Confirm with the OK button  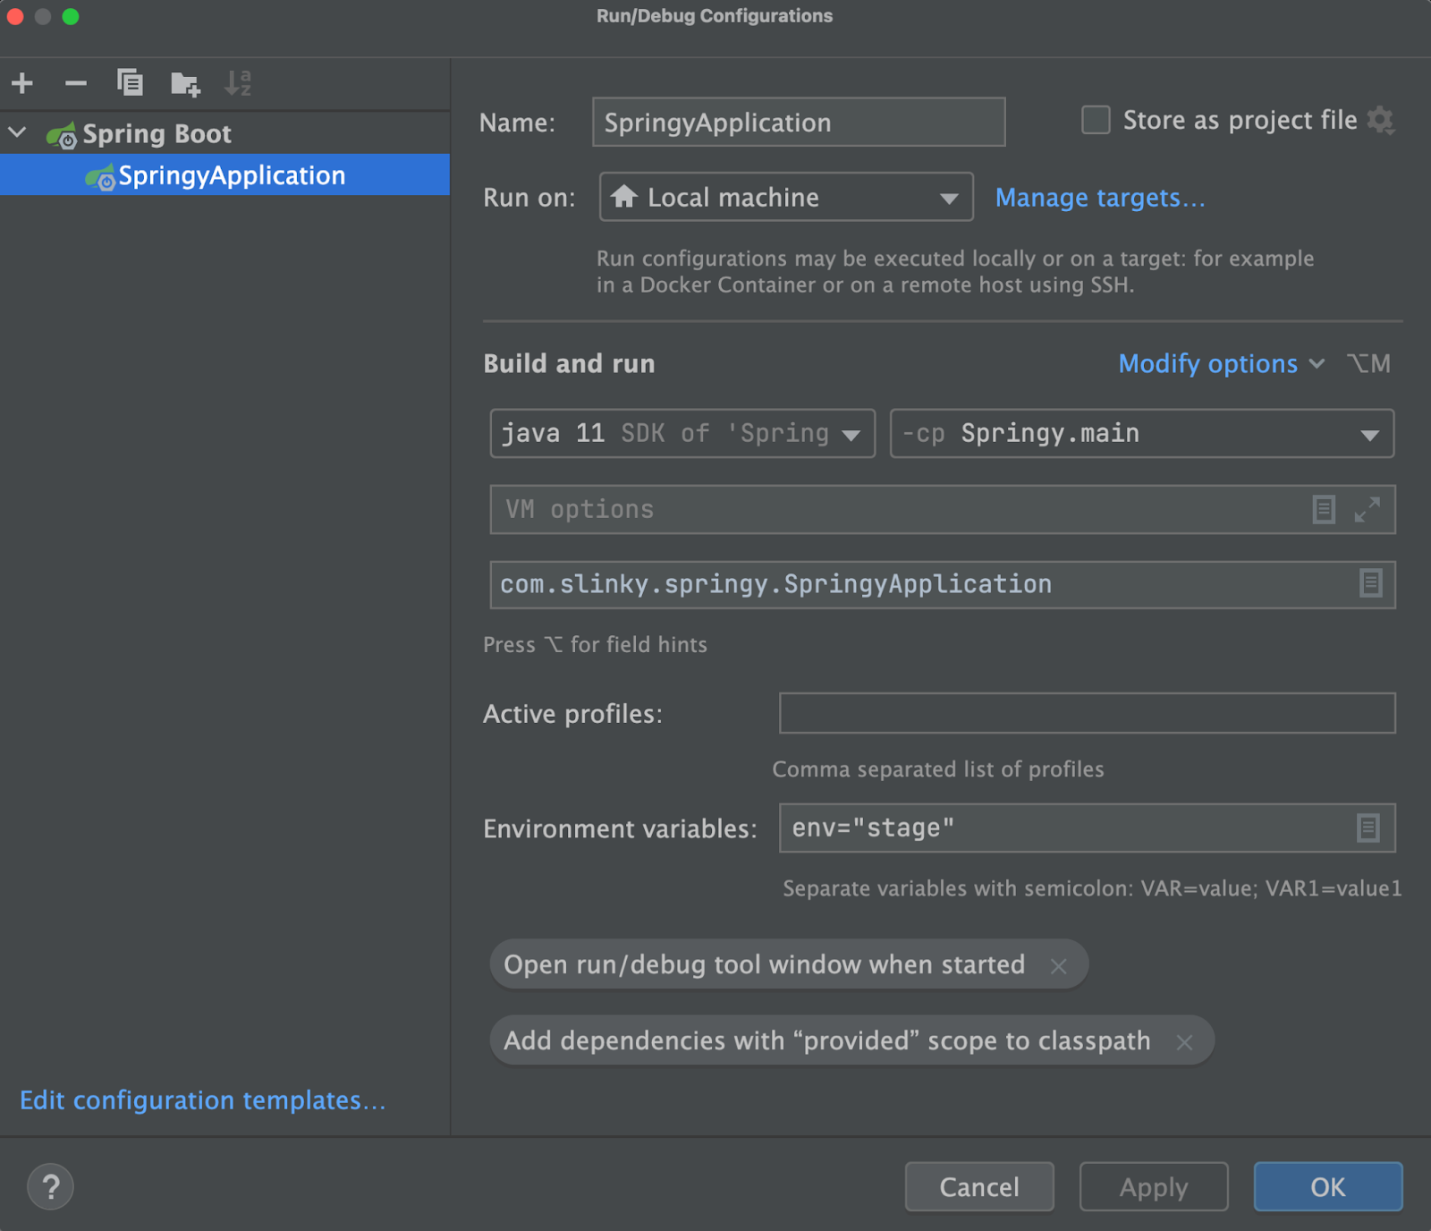click(x=1328, y=1186)
